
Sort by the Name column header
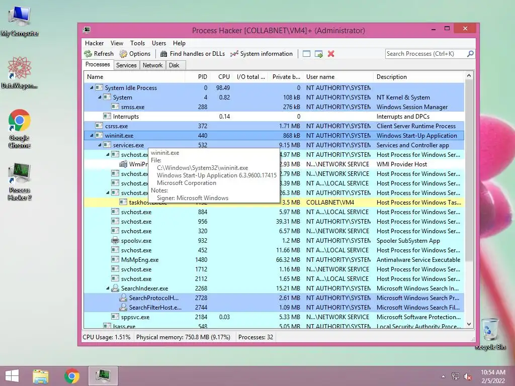134,77
